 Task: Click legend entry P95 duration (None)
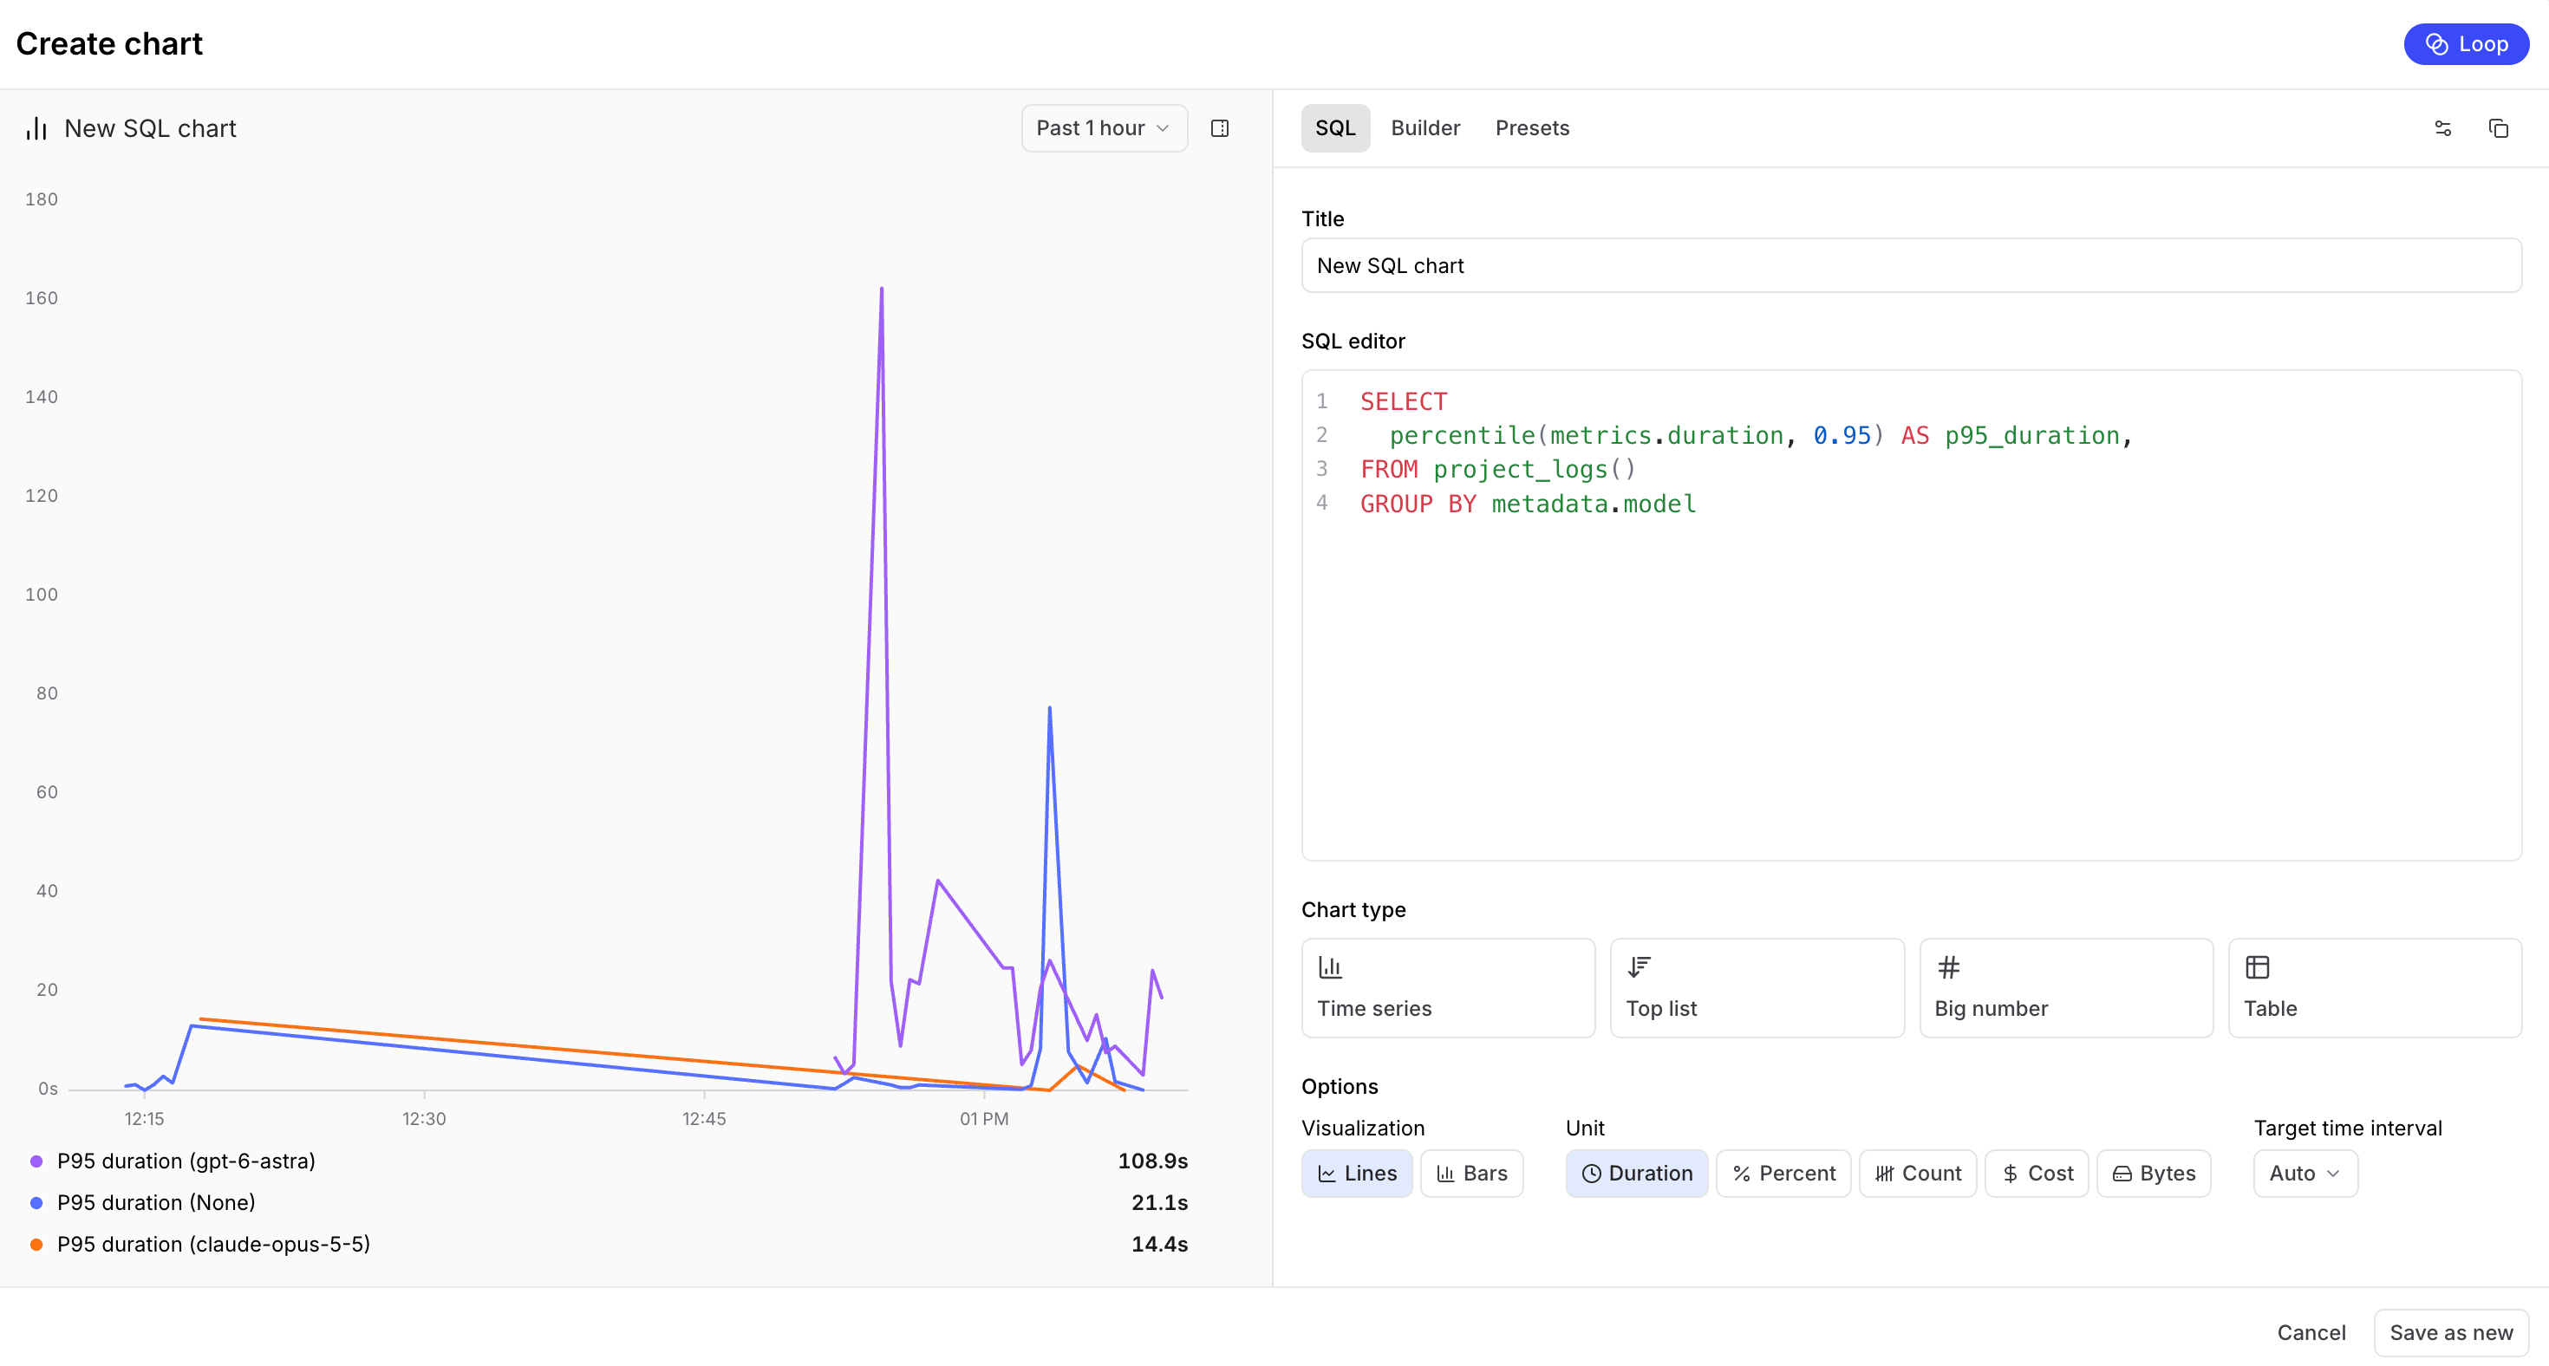(x=156, y=1203)
